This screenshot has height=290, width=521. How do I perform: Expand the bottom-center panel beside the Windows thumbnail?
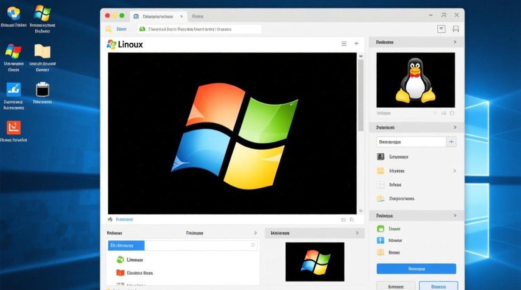click(x=357, y=233)
